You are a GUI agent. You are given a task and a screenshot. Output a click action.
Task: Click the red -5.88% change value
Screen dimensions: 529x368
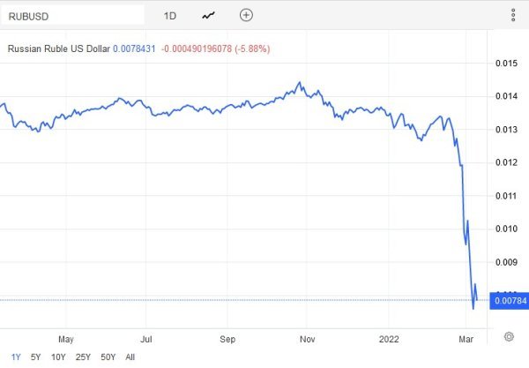pos(253,49)
